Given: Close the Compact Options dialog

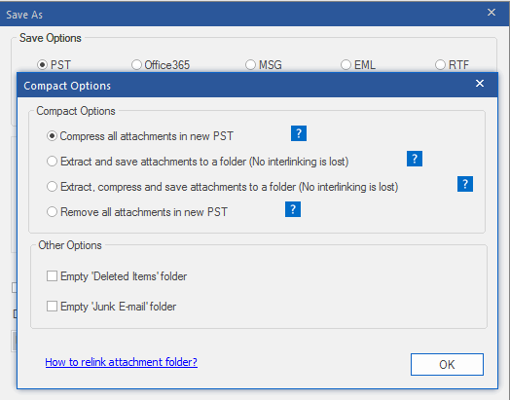Looking at the screenshot, I should 480,84.
